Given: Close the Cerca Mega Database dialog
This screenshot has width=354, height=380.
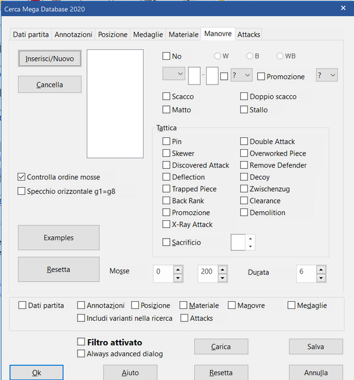Looking at the screenshot, I should pos(343,8).
